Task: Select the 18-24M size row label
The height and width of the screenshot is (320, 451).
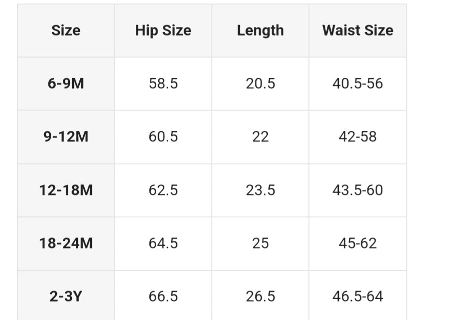Action: click(x=66, y=243)
